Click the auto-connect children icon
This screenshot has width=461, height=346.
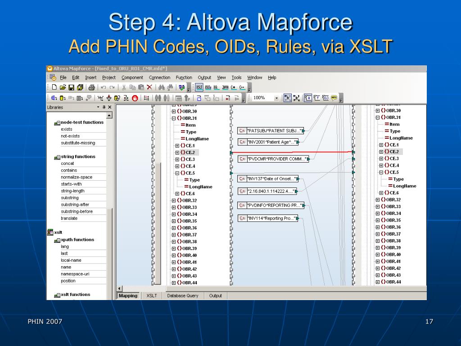point(146,98)
